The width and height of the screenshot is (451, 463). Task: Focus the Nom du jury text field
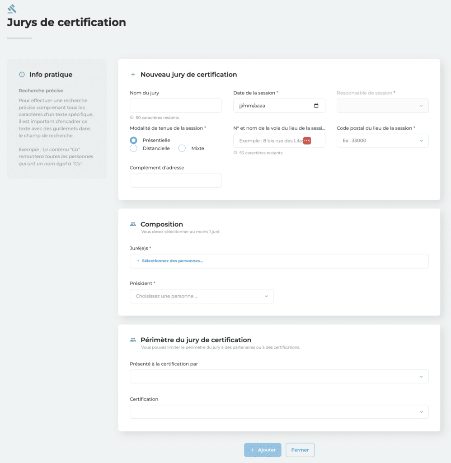(x=175, y=106)
